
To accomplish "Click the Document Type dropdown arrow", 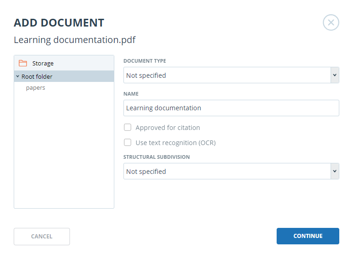I will pos(335,75).
